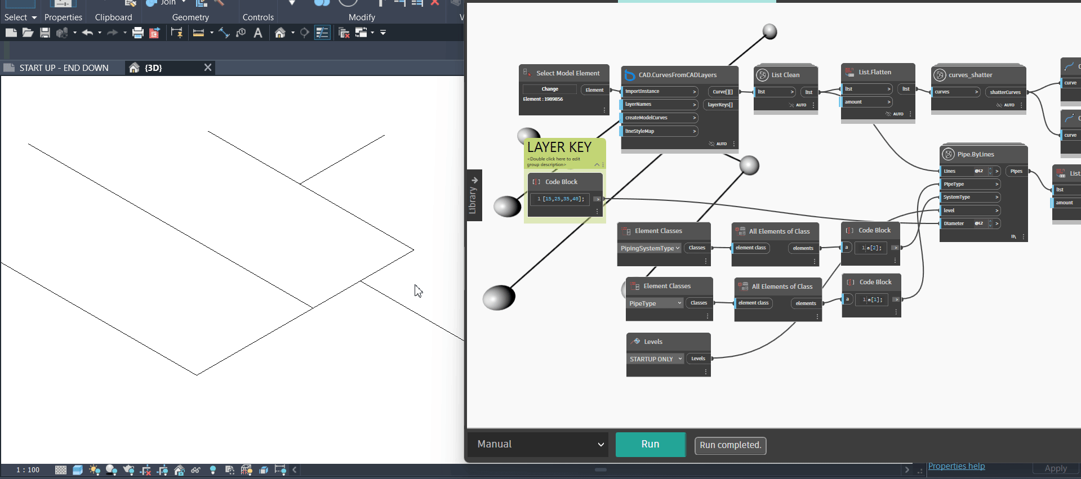Click the Synchronize with central icon

[x=62, y=33]
